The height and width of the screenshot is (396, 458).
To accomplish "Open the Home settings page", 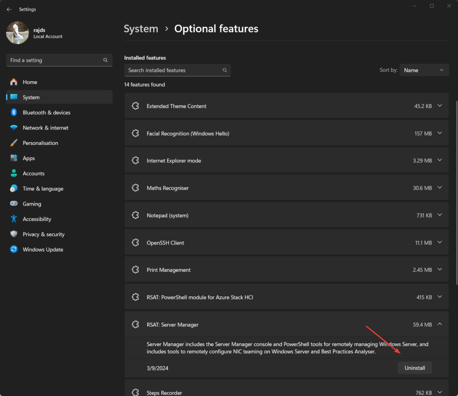I will [59, 82].
